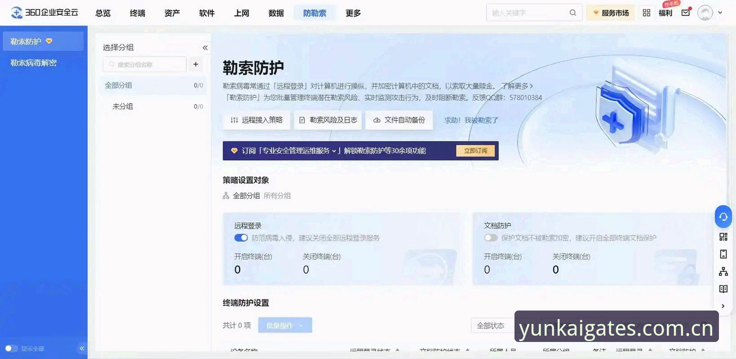Click the search magnifier icon in top bar
Image resolution: width=736 pixels, height=359 pixels.
[572, 13]
